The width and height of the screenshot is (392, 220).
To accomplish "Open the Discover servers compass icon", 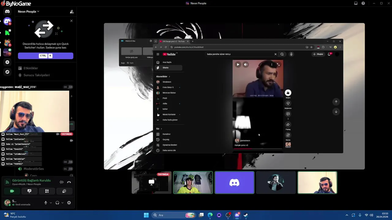I will pyautogui.click(x=7, y=72).
